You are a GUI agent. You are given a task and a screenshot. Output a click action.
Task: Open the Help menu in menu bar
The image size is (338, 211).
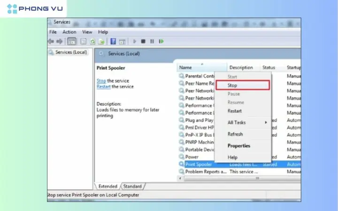(103, 32)
